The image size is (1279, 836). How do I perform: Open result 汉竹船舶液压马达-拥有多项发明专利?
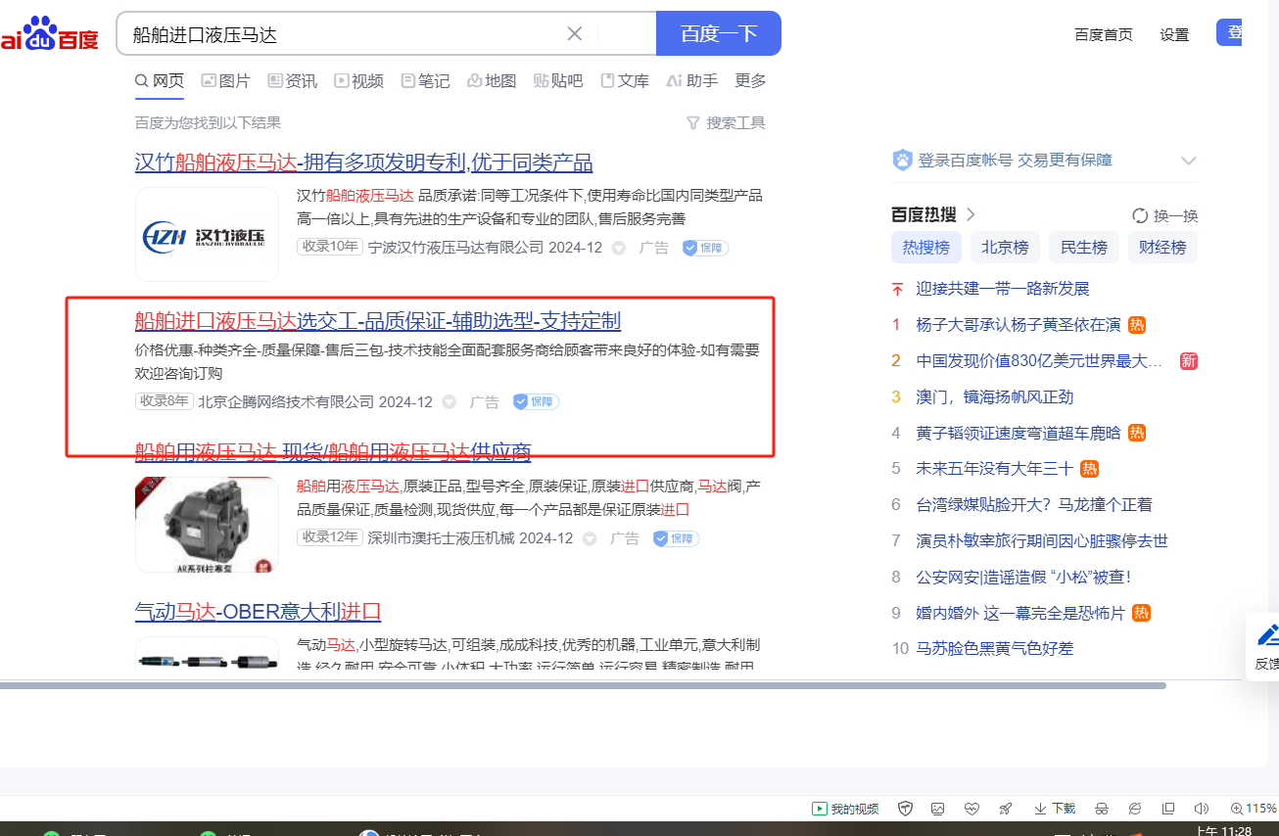364,163
